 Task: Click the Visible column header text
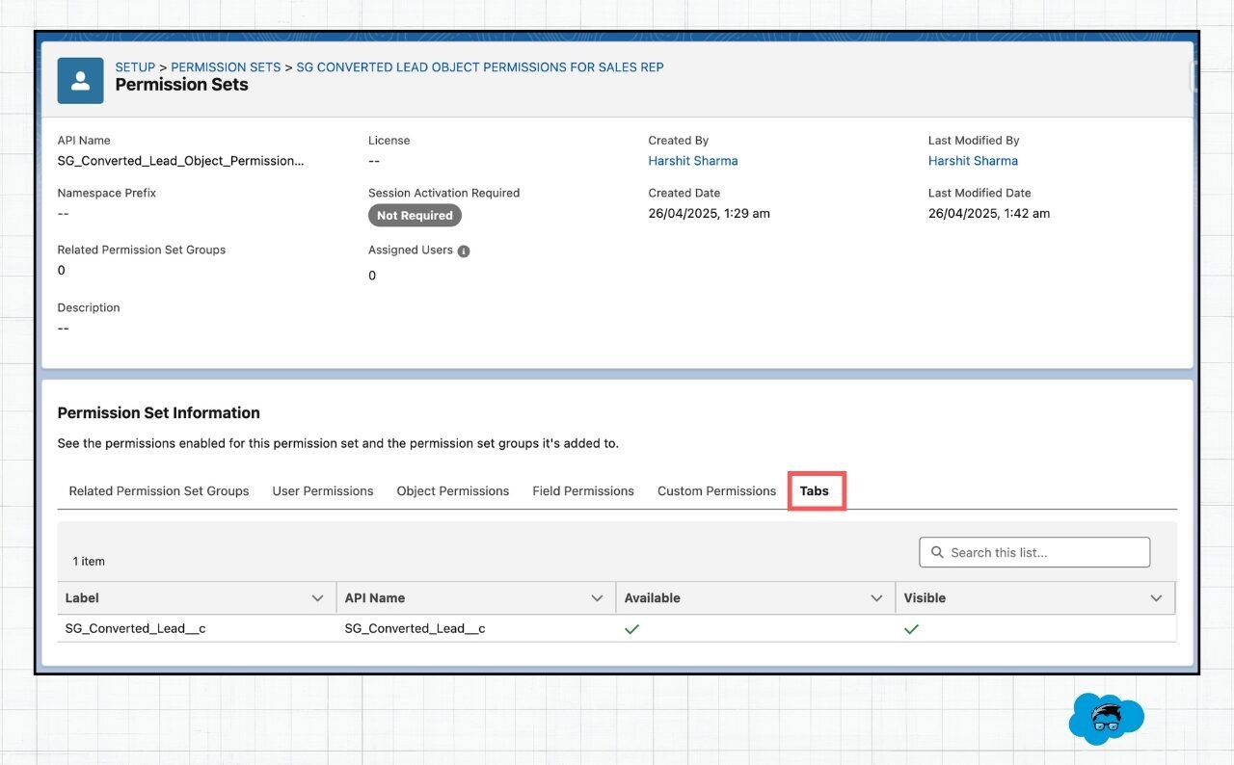pyautogui.click(x=925, y=598)
